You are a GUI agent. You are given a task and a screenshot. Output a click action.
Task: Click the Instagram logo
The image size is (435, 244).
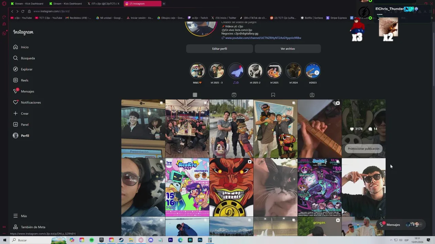click(x=23, y=32)
